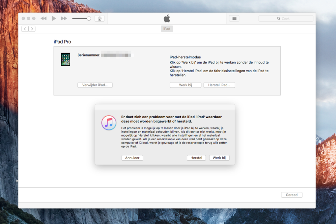The width and height of the screenshot is (336, 224).
Task: Go forward with the right chevron button
Action: pos(32,29)
